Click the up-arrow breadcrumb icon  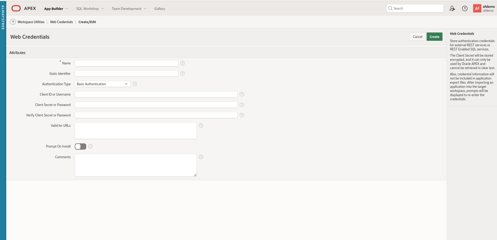point(13,22)
